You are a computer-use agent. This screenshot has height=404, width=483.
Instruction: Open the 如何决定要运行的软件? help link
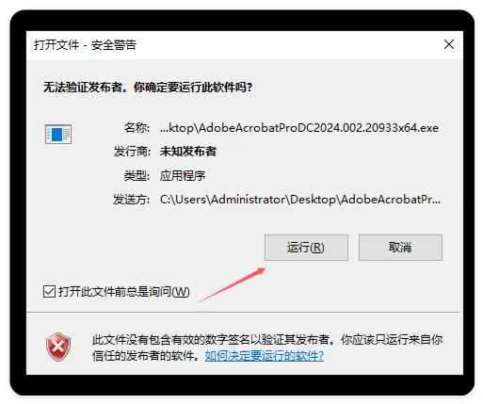coord(265,356)
